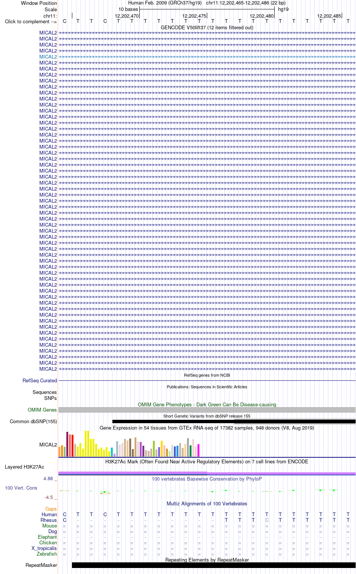
Task: Click the 'Zebrafish' alignment row label
Action: (47, 554)
